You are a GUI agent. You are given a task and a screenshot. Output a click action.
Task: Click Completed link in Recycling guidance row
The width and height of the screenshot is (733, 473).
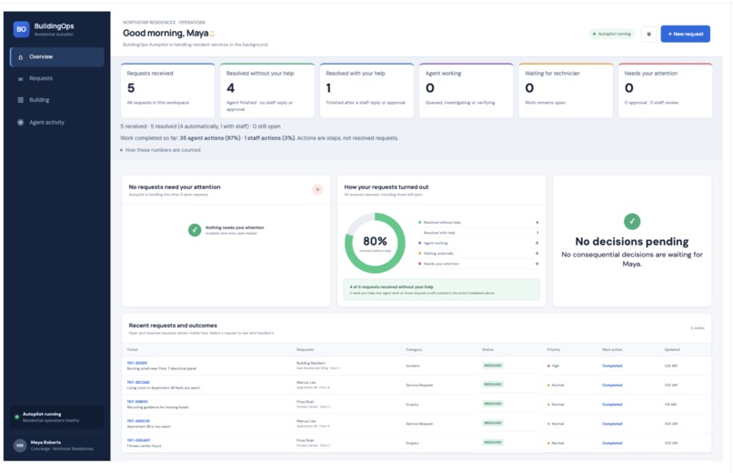pos(612,404)
